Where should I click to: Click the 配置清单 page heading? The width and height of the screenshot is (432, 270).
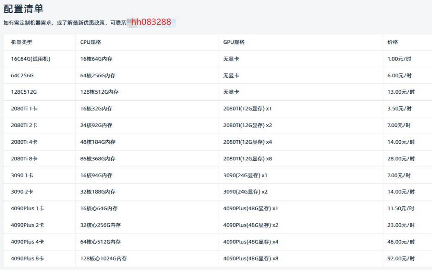pos(23,9)
